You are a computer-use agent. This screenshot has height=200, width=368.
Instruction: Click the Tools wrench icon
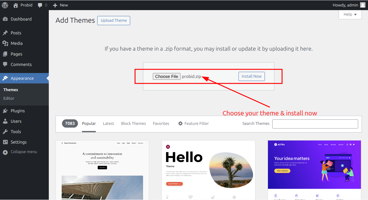(x=5, y=132)
